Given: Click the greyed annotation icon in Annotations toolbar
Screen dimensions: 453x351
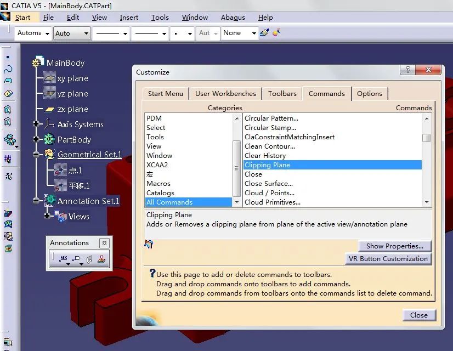Looking at the screenshot, I should [89, 260].
